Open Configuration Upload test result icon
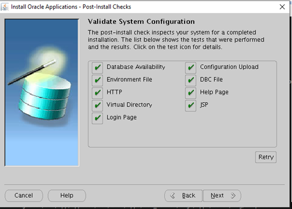The image size is (292, 209). [191, 68]
